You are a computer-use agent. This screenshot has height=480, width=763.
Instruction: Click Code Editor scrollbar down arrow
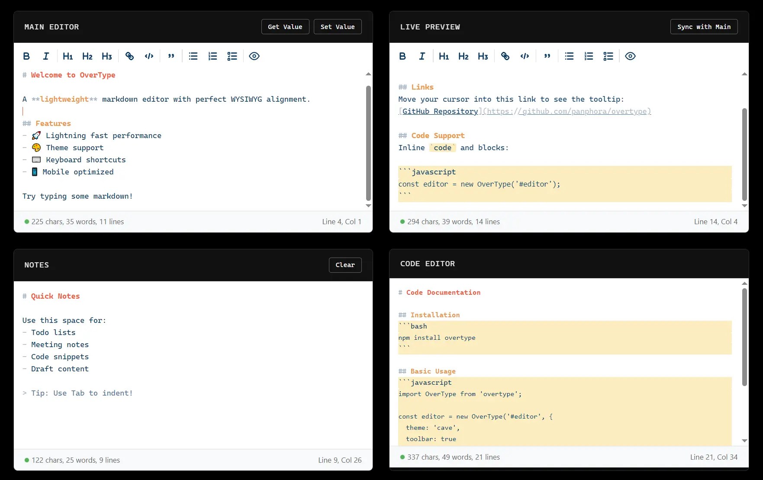point(744,441)
